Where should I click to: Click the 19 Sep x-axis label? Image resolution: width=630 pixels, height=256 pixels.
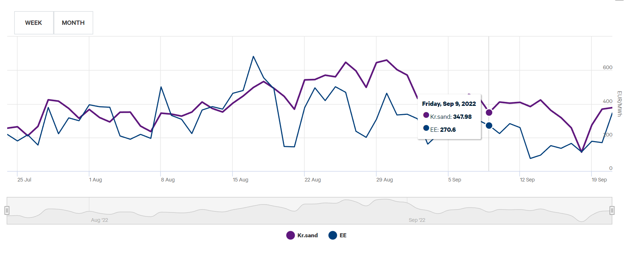[599, 180]
